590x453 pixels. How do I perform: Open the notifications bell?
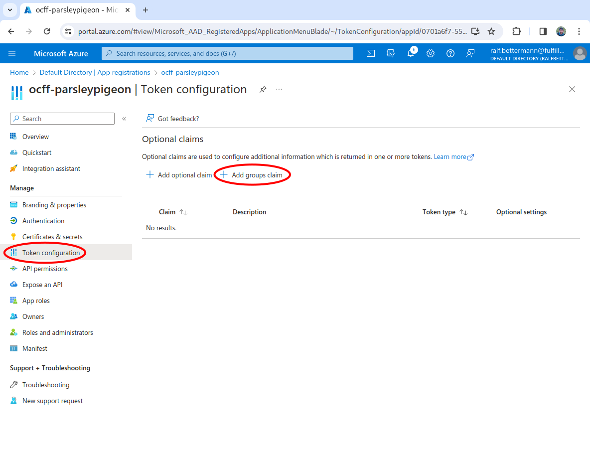(411, 53)
